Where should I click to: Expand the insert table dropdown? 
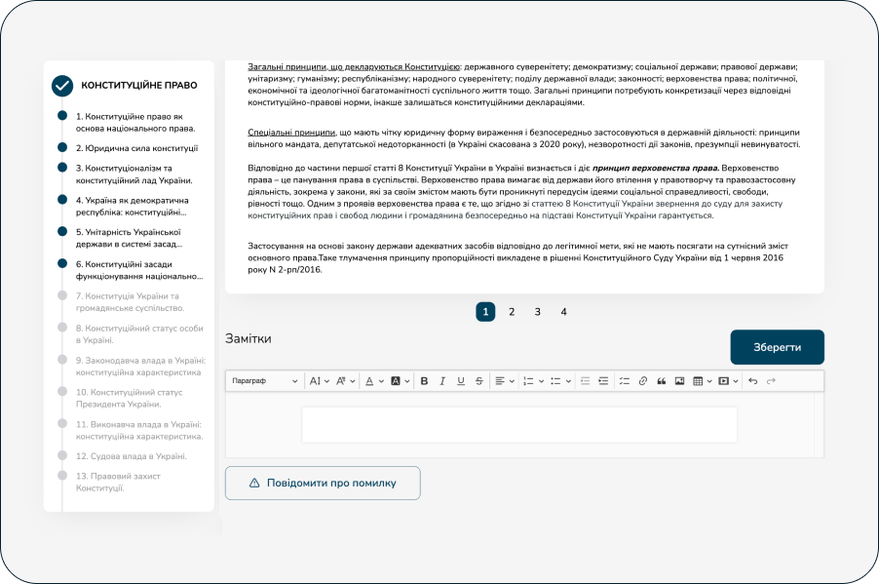coord(703,381)
